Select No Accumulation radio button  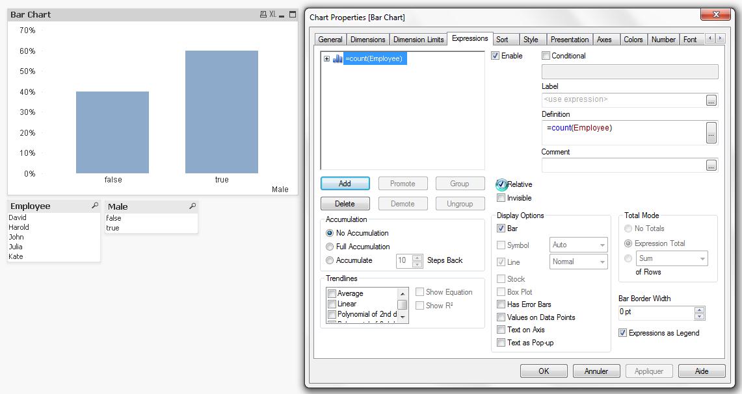(x=330, y=233)
